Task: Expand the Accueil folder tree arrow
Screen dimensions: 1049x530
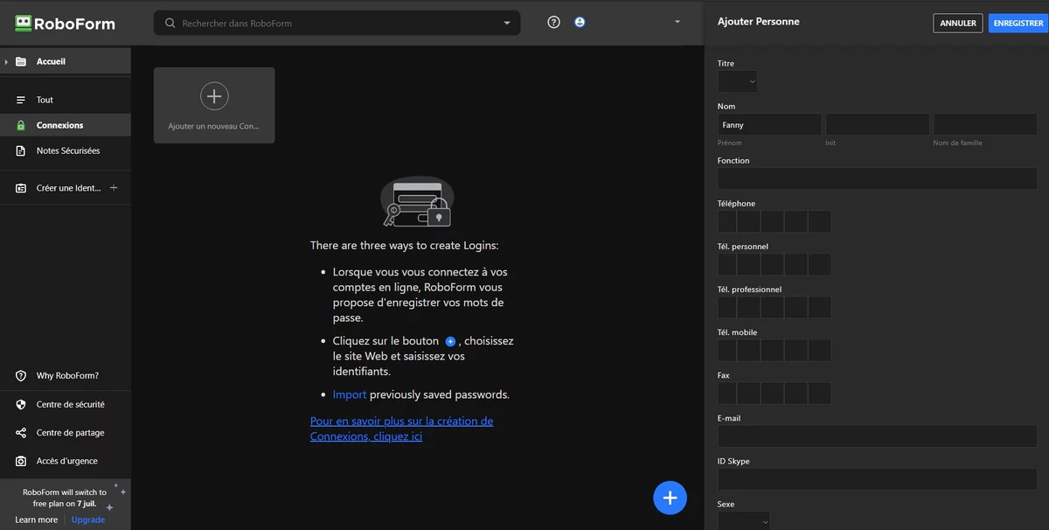Action: click(x=6, y=61)
